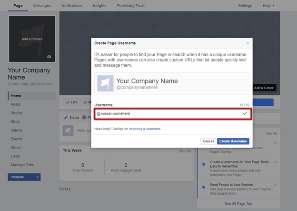297x211 pixels.
Task: Open Create a Username for Your Page tip
Action: click(239, 164)
